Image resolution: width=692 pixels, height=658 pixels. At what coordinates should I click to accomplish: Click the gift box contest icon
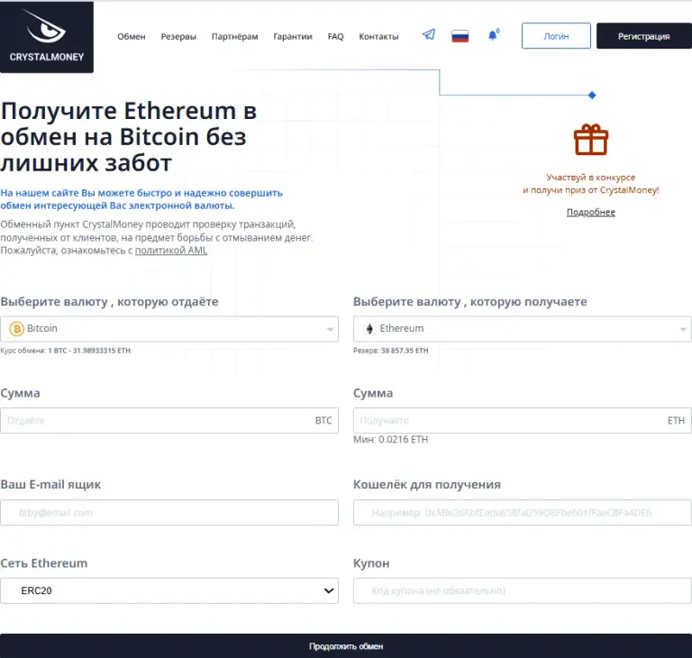pyautogui.click(x=591, y=140)
